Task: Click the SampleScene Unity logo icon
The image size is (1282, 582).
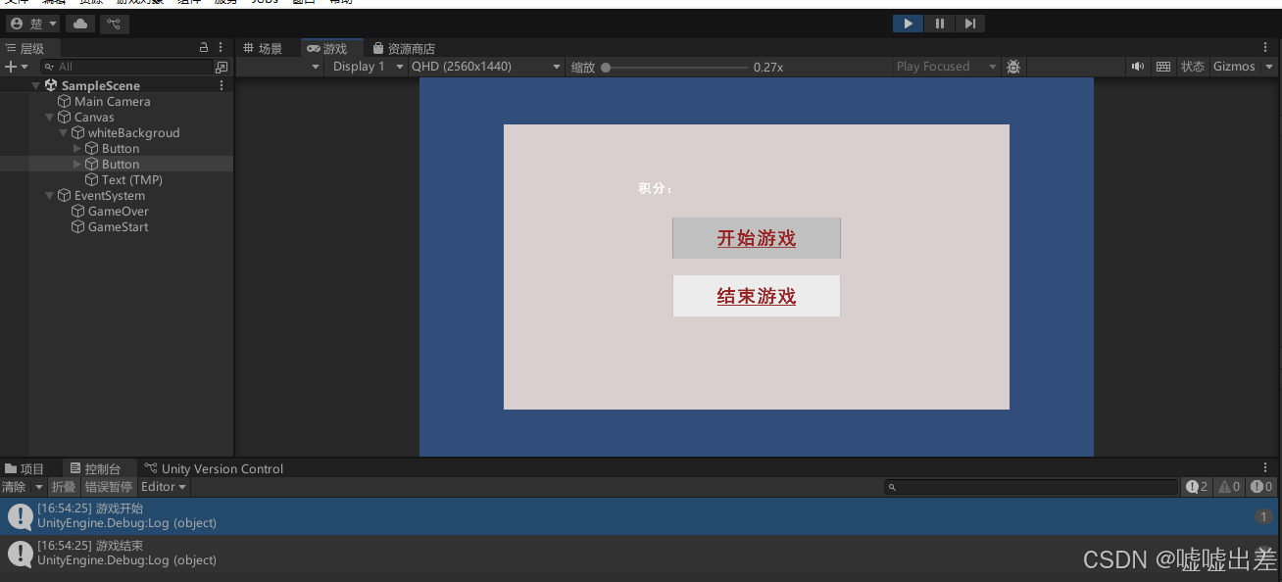Action: point(51,85)
